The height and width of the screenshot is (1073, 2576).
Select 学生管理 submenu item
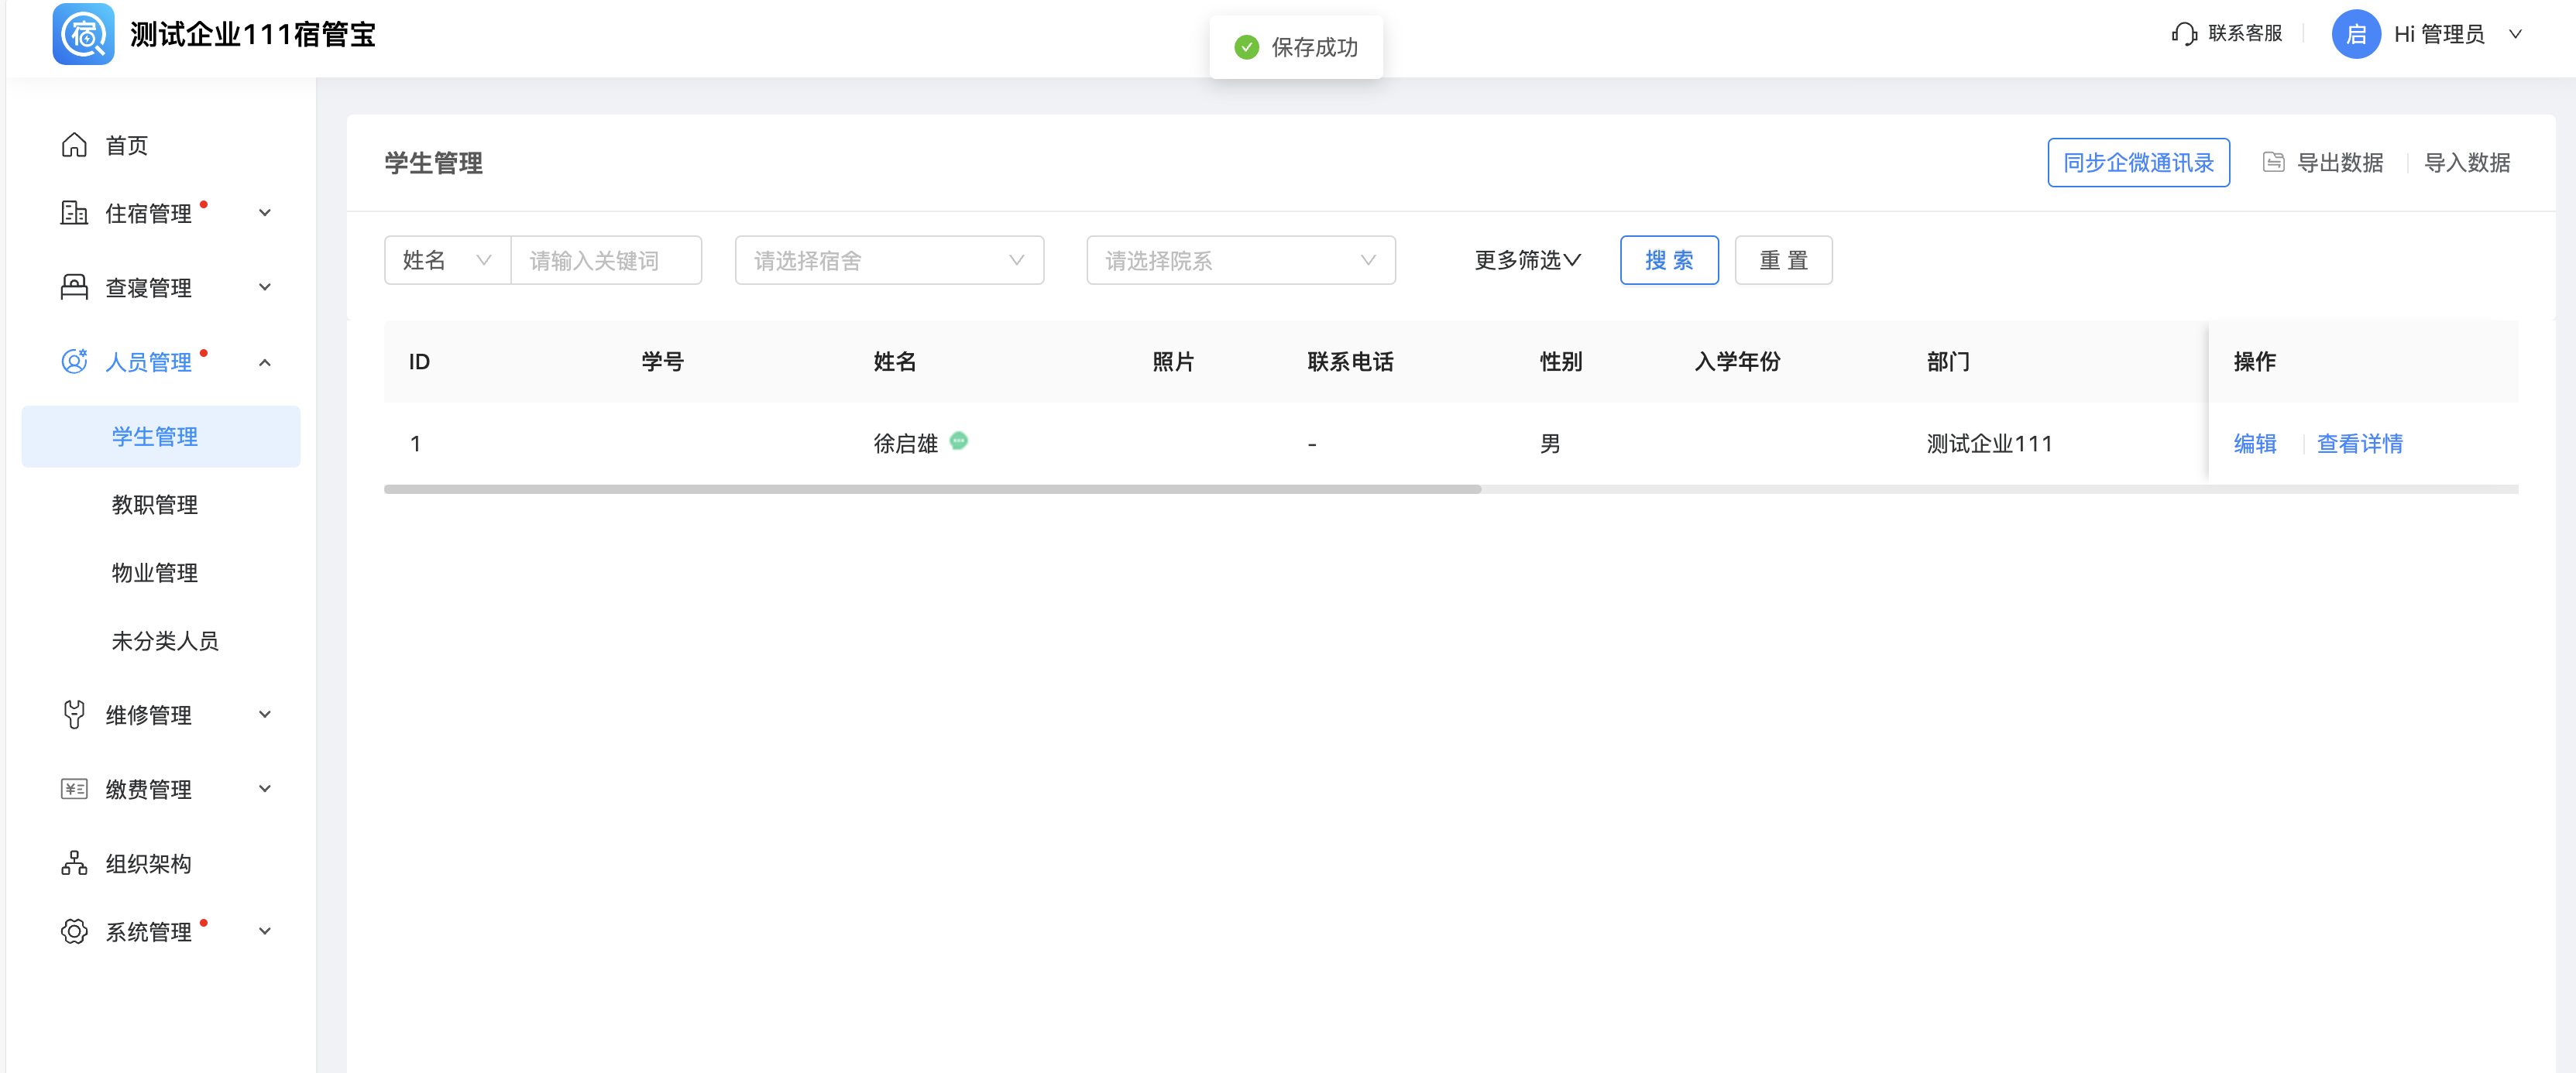[161, 437]
